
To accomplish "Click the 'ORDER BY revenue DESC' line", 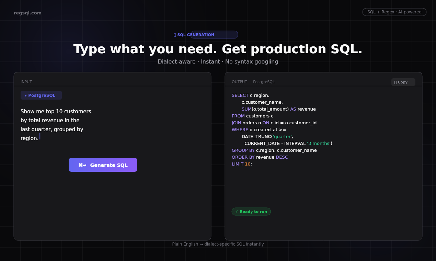I will tap(260, 157).
